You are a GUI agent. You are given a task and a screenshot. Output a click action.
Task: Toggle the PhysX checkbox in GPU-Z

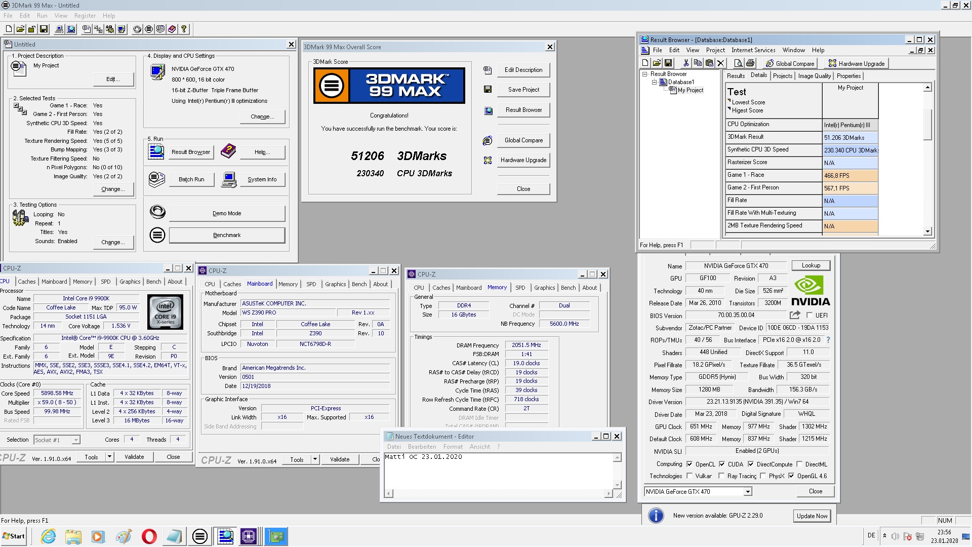point(763,476)
